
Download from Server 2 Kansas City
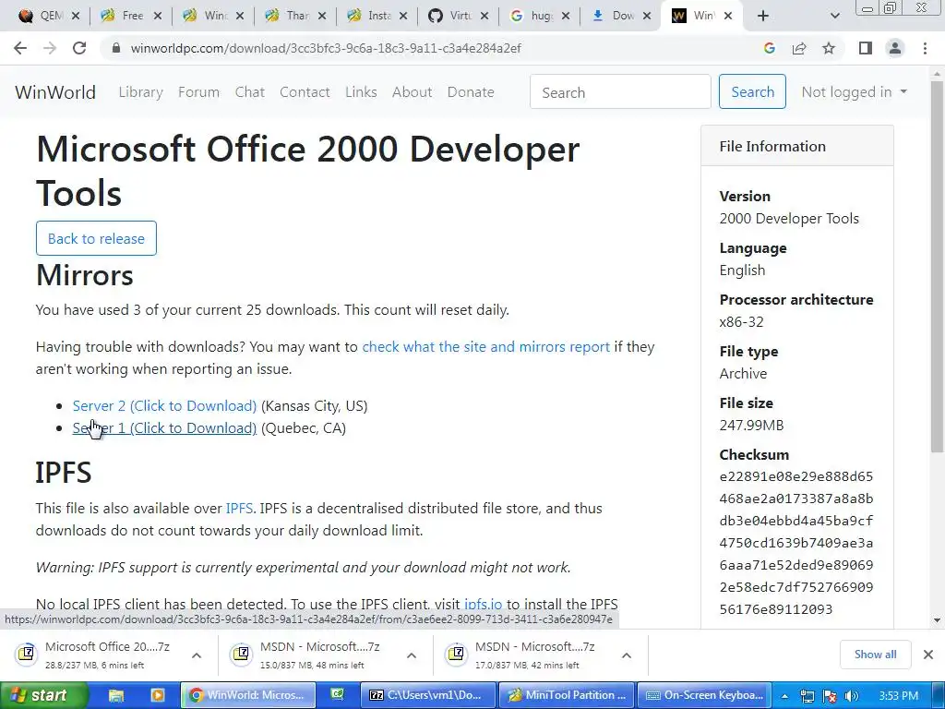(164, 406)
